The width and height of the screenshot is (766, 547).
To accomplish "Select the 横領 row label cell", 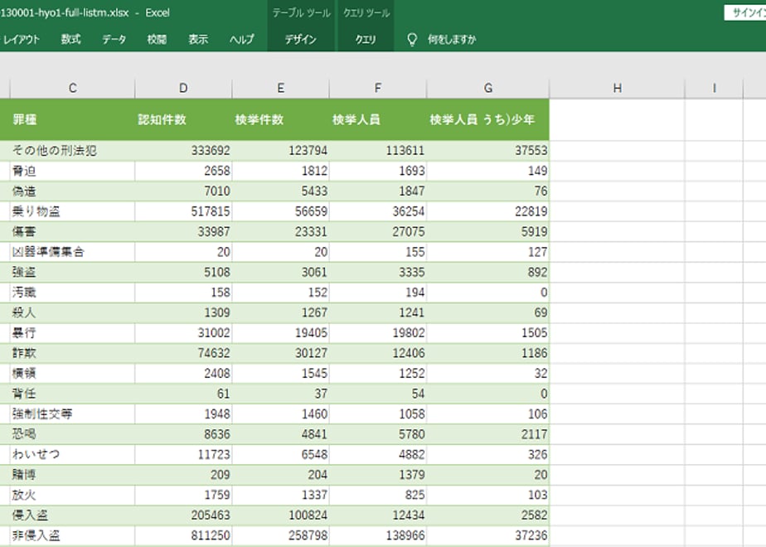I will tap(72, 374).
